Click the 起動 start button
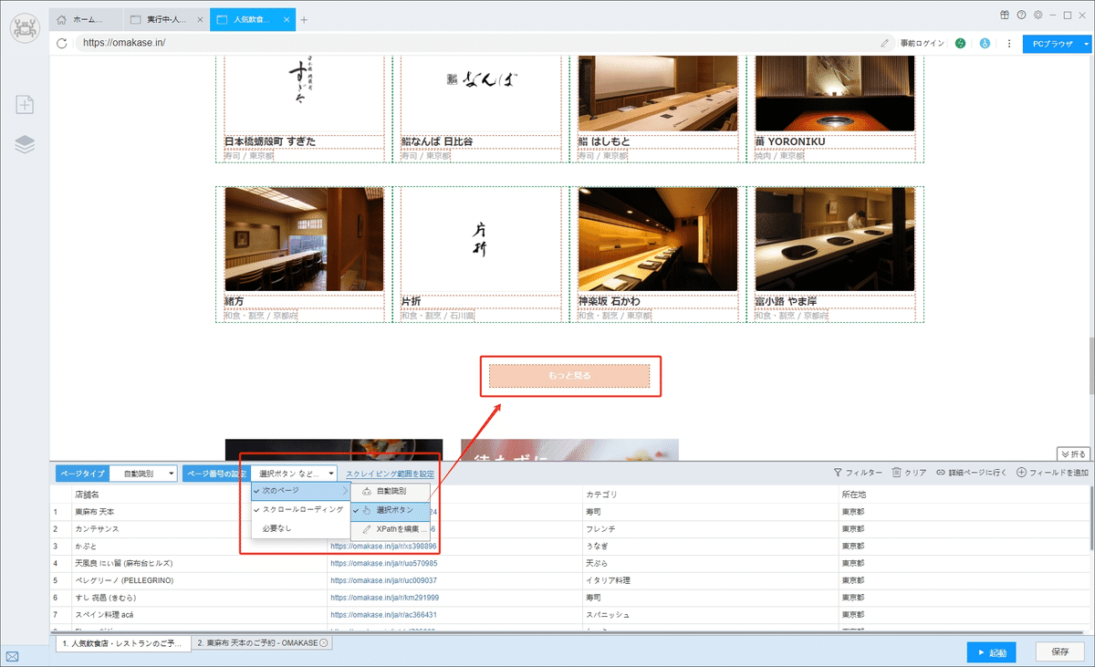 [x=991, y=652]
